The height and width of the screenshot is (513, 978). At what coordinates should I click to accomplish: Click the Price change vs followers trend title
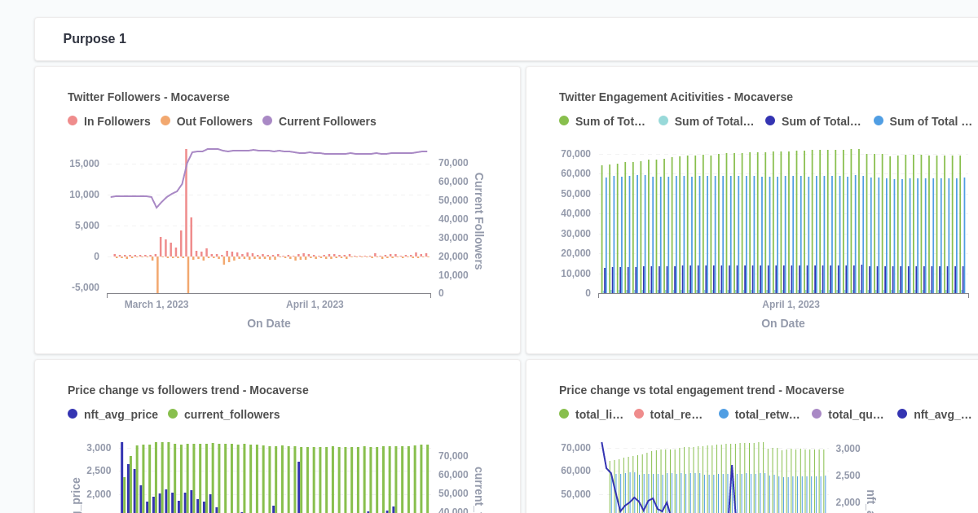click(187, 390)
